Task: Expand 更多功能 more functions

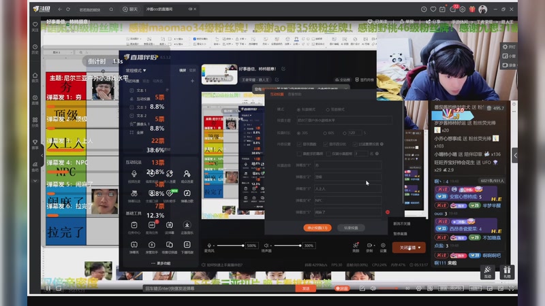Action: 161,263
